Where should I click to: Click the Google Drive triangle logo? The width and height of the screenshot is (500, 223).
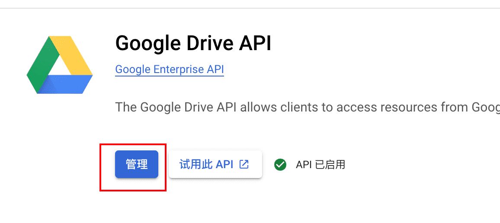point(60,65)
